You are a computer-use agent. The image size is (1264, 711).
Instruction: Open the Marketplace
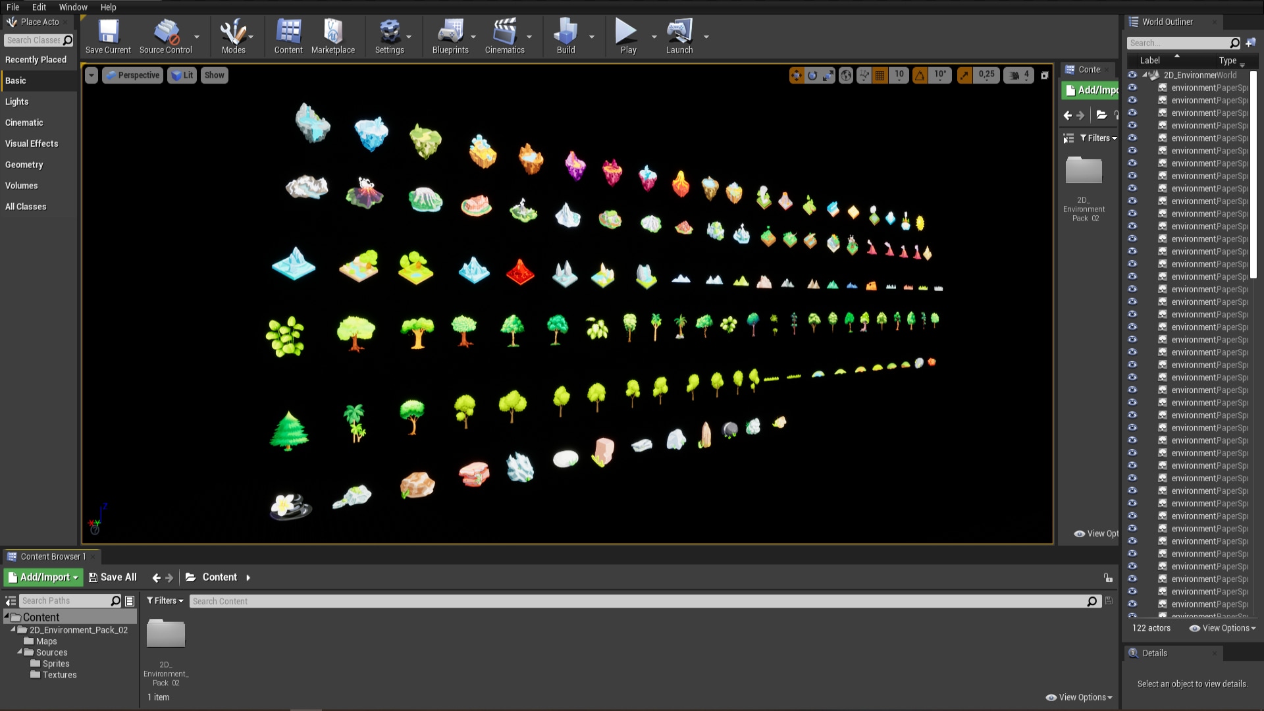(x=333, y=36)
